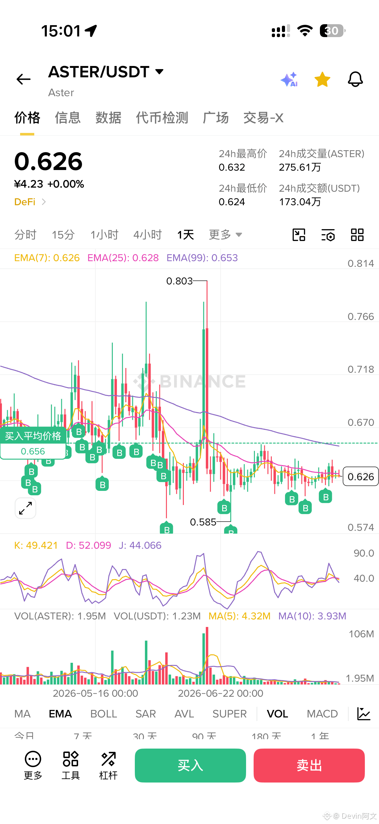
Task: Select the VOL sub-indicator
Action: coord(277,714)
